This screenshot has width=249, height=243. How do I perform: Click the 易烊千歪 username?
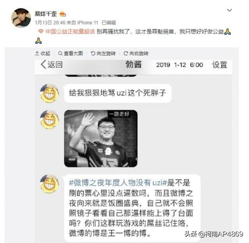click(x=46, y=14)
